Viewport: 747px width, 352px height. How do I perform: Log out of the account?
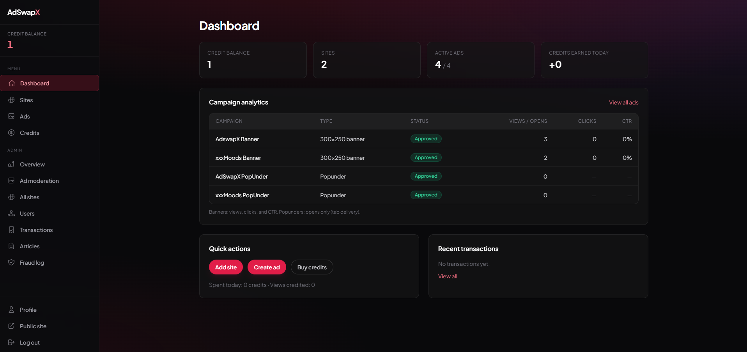[x=50, y=342]
